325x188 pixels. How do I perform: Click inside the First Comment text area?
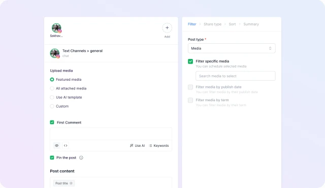tap(111, 134)
